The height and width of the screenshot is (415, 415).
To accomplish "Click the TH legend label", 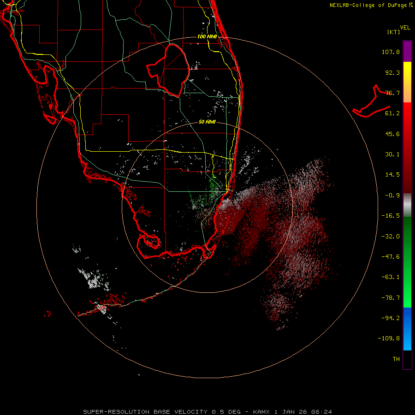I will point(396,359).
